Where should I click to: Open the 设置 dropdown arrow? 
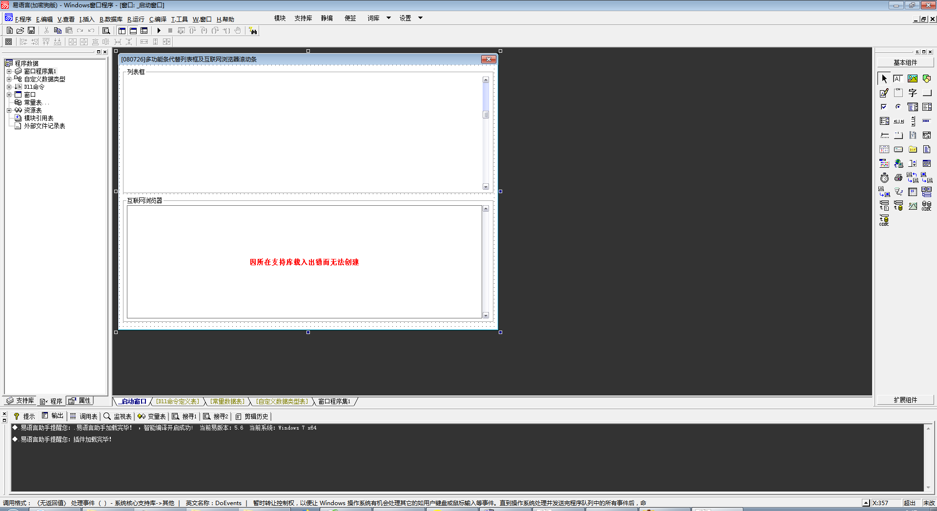click(420, 18)
